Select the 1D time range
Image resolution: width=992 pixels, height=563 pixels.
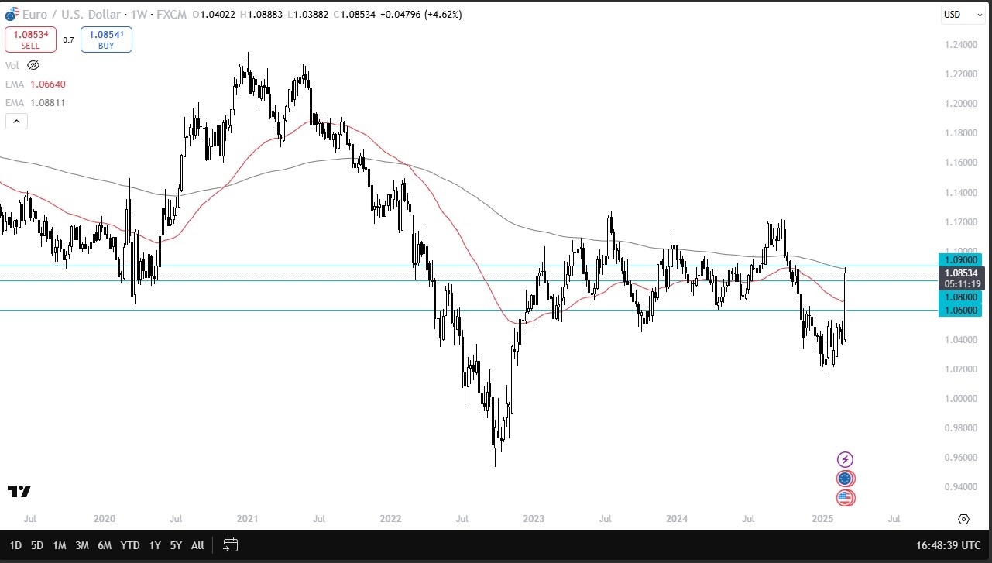pyautogui.click(x=15, y=545)
